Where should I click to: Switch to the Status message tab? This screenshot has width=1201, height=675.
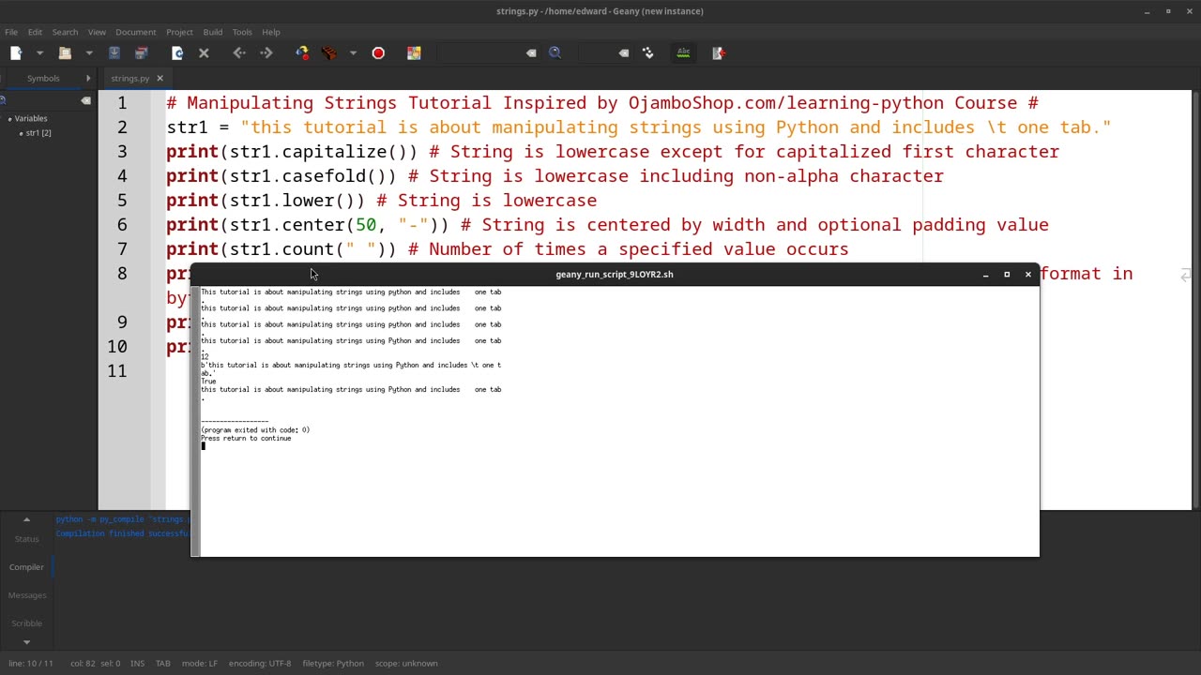click(x=26, y=539)
